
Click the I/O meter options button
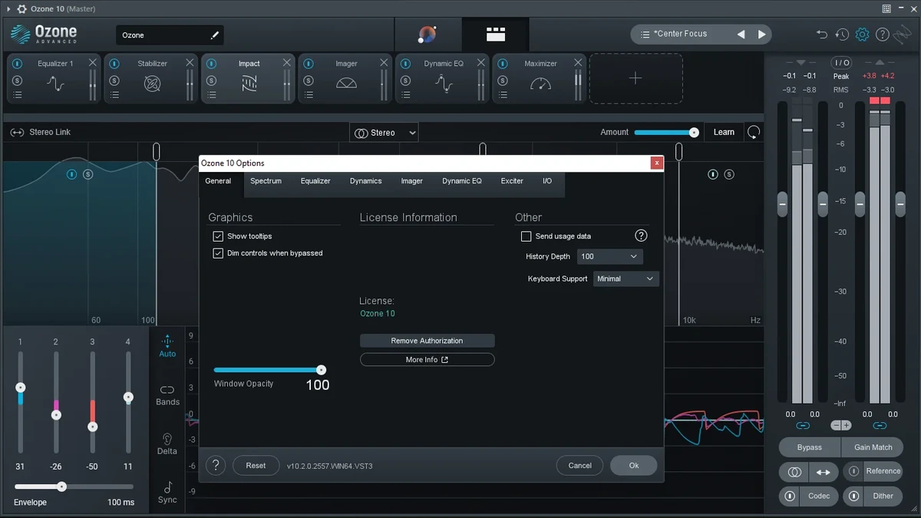pyautogui.click(x=842, y=62)
